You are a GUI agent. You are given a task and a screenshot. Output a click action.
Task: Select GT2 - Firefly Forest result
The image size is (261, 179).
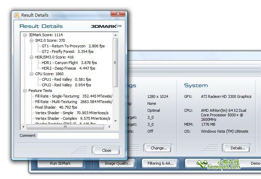coord(68,52)
